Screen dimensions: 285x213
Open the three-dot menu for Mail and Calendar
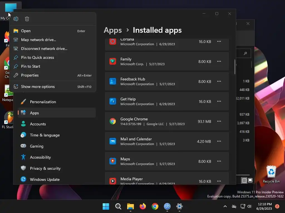click(219, 141)
